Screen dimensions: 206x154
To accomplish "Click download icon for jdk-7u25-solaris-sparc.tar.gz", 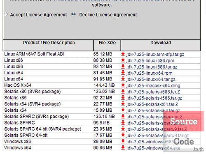I will coord(123,123).
